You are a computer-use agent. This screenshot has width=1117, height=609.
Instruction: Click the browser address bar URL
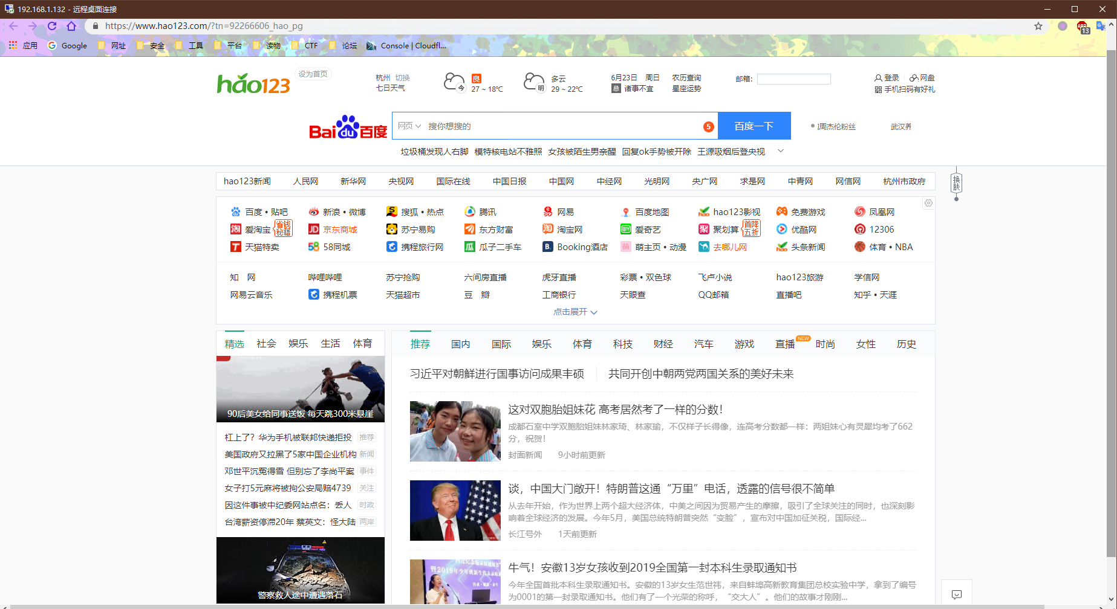coord(204,26)
